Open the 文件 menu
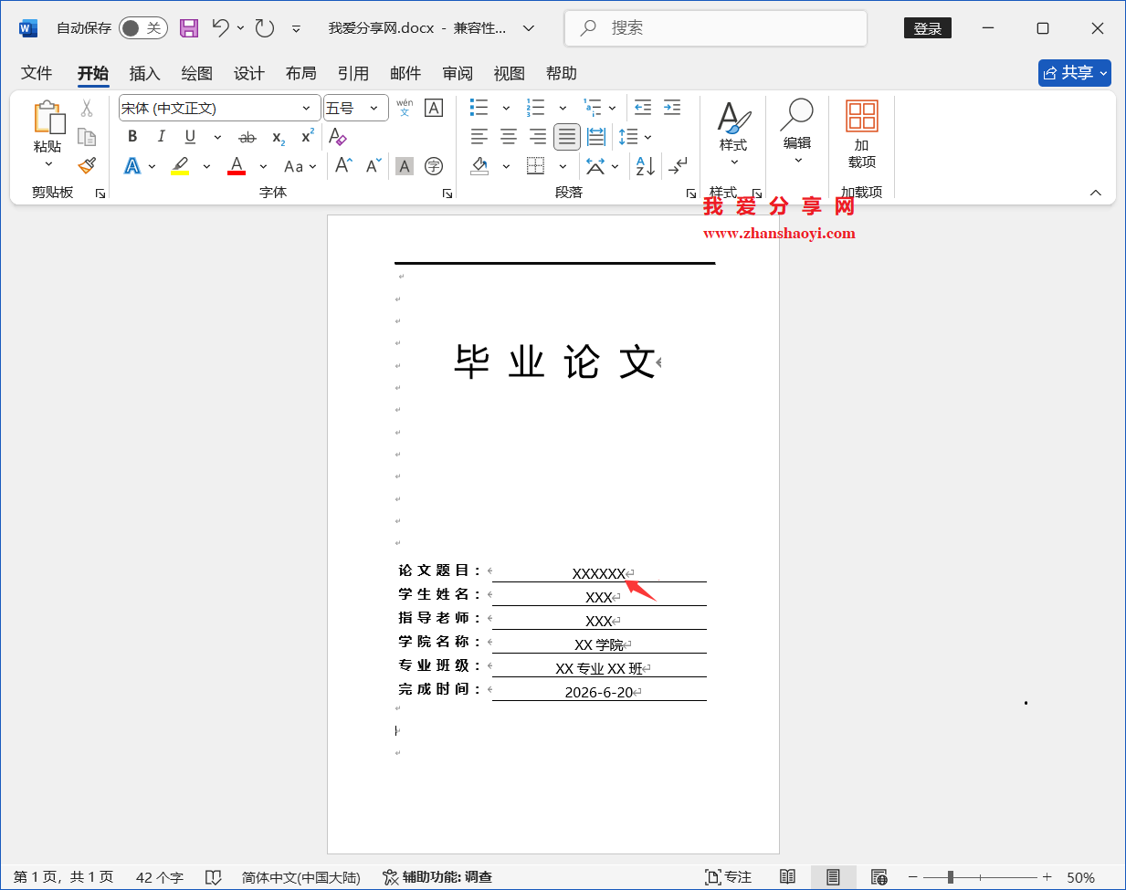 point(37,73)
